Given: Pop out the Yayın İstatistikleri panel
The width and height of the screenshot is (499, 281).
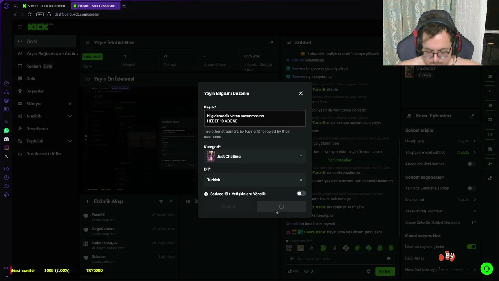Looking at the screenshot, I should (271, 43).
